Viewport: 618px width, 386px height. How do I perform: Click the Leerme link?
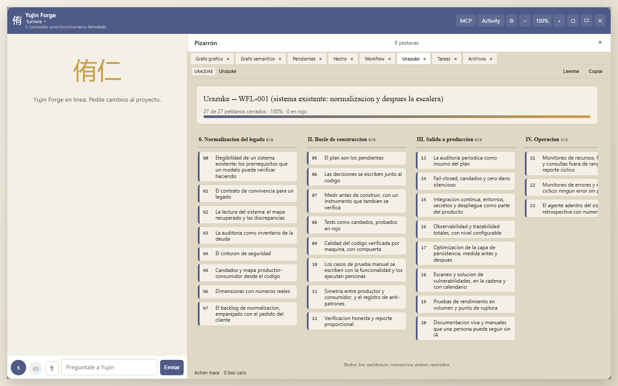coord(571,72)
